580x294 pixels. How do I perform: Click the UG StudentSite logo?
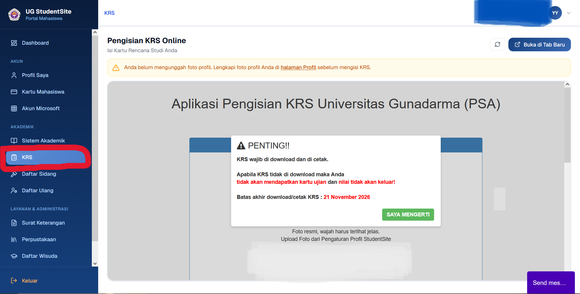pyautogui.click(x=14, y=14)
